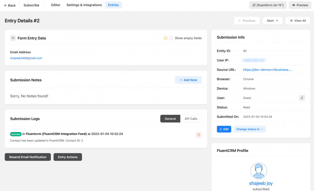Open the Settings & Integrations section
The width and height of the screenshot is (314, 191).
[84, 5]
